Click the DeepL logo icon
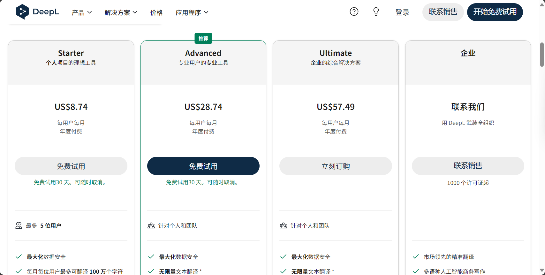Screen dimensions: 545x275 pyautogui.click(x=22, y=12)
